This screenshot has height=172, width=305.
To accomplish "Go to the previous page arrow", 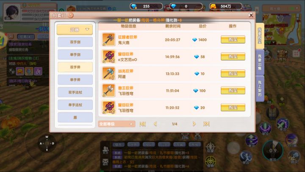I will [155, 124].
